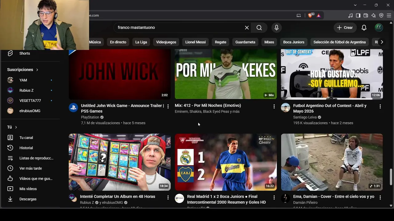394x221 pixels.
Task: Open VEGETTA777 subscription in the sidebar
Action: [30, 101]
